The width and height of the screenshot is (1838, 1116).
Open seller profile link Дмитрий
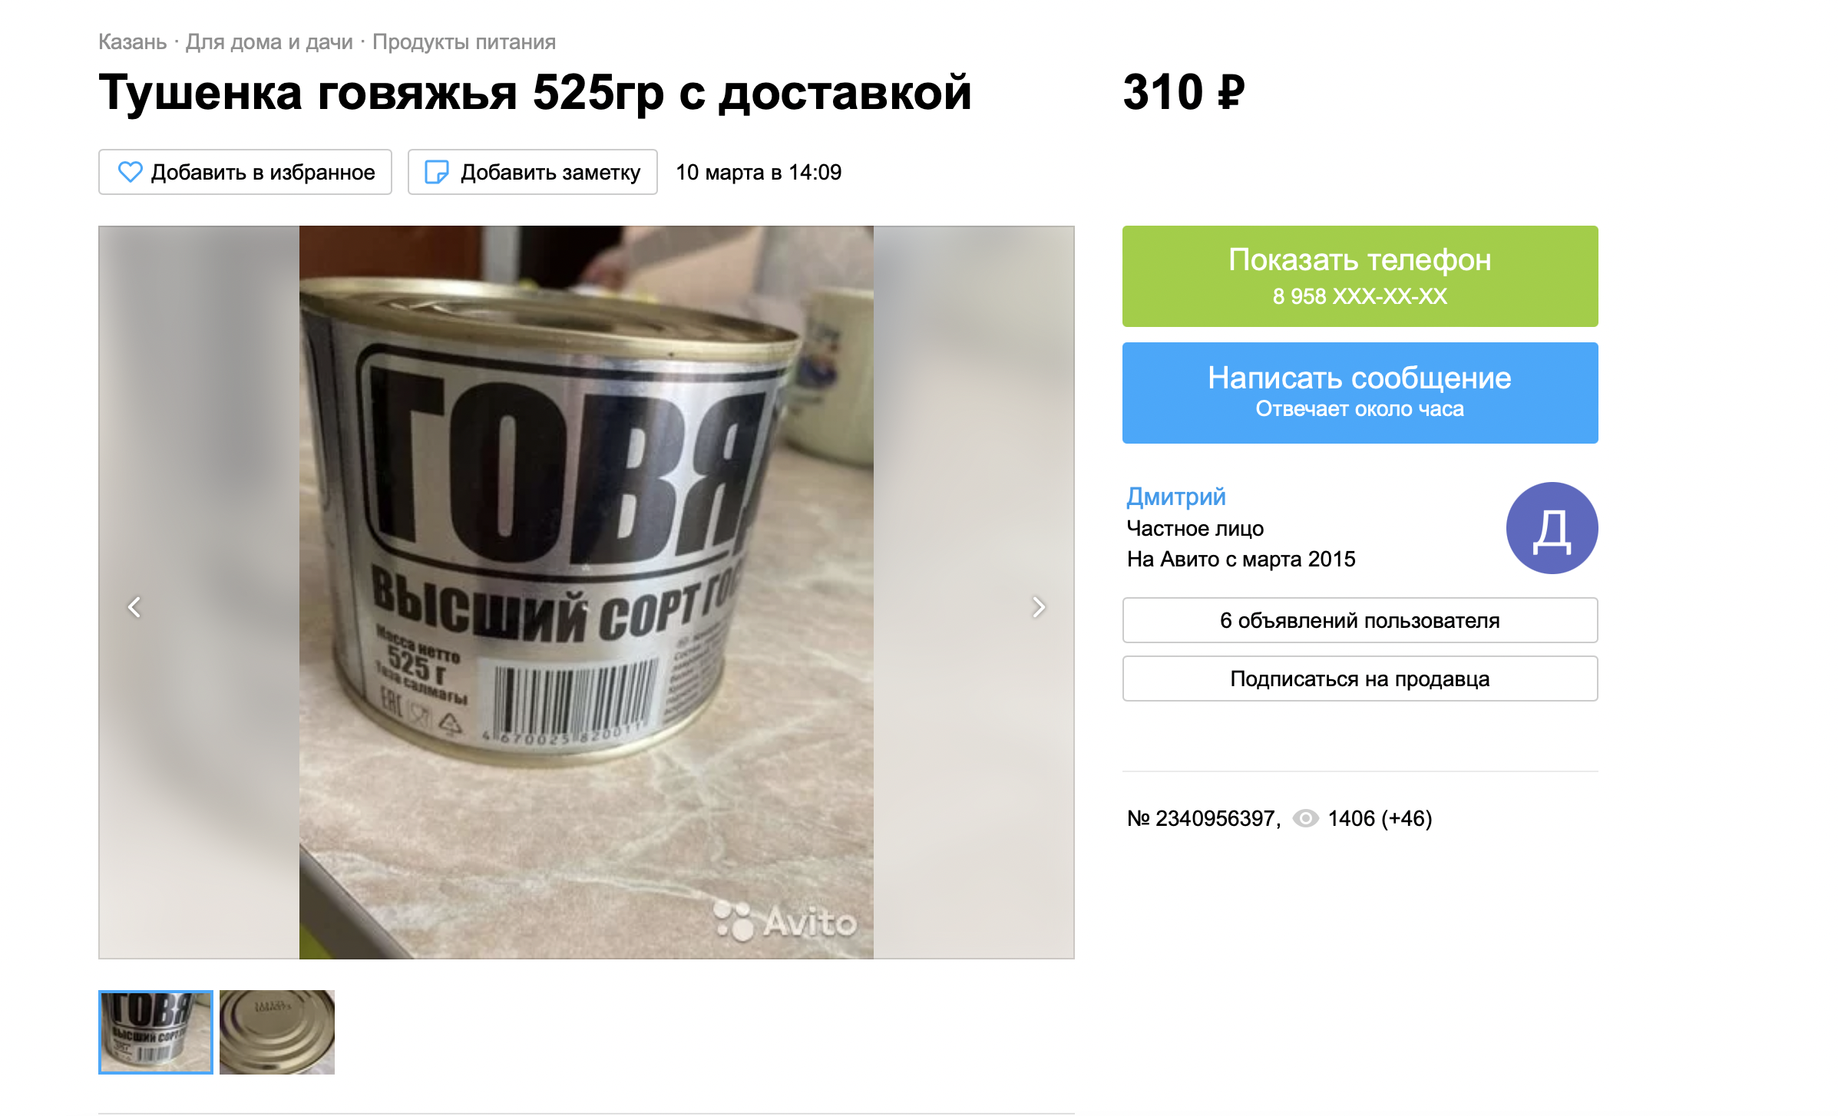point(1176,497)
